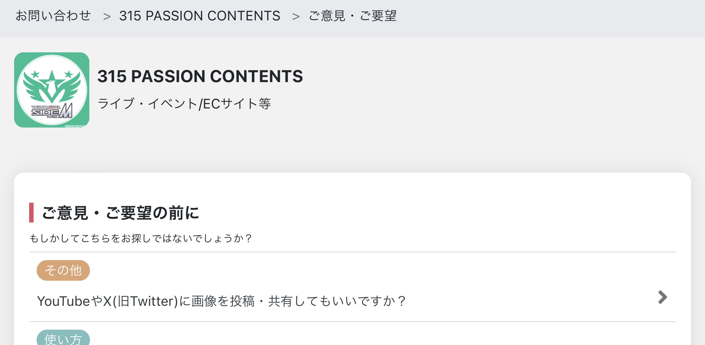Image resolution: width=705 pixels, height=345 pixels.
Task: Open the 315 PASSION CONTENTS breadcrumb
Action: point(200,16)
